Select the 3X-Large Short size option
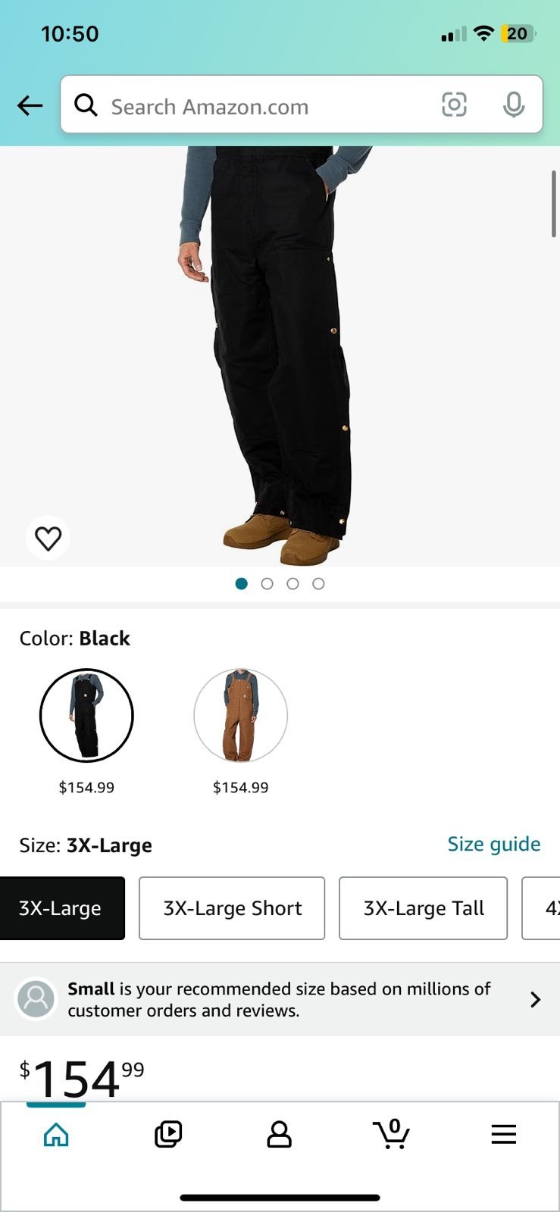The image size is (560, 1212). pyautogui.click(x=232, y=908)
